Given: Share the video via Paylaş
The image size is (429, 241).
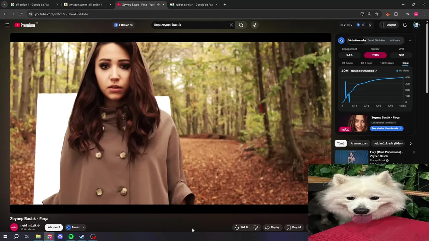Looking at the screenshot, I should [272, 227].
